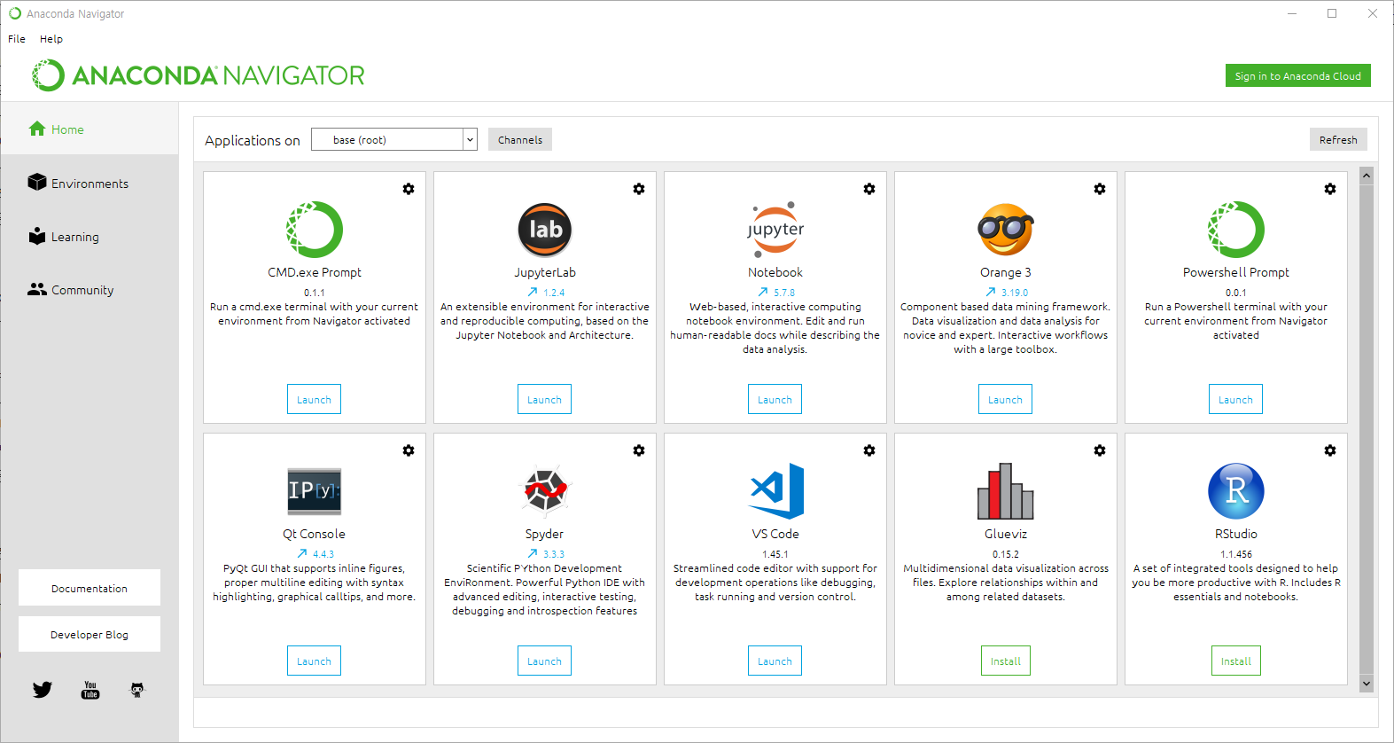
Task: Sign in to Anaconda Cloud
Action: click(x=1298, y=76)
